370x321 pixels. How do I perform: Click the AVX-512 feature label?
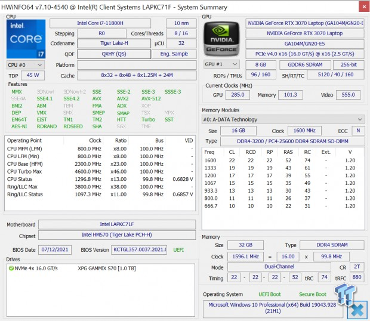(x=151, y=99)
